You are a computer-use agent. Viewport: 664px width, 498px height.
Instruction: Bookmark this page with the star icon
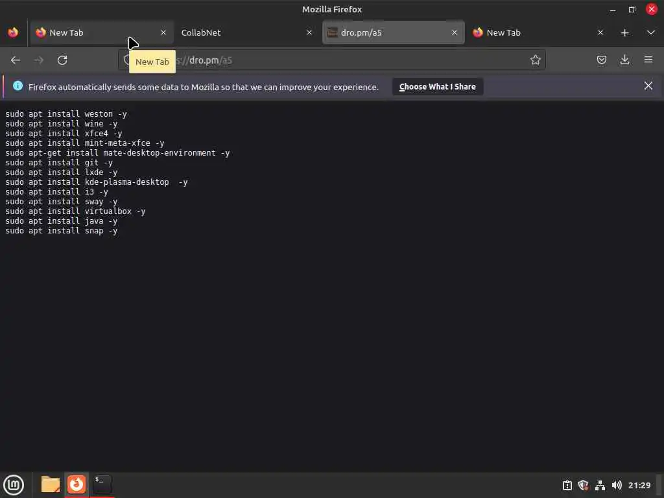535,60
